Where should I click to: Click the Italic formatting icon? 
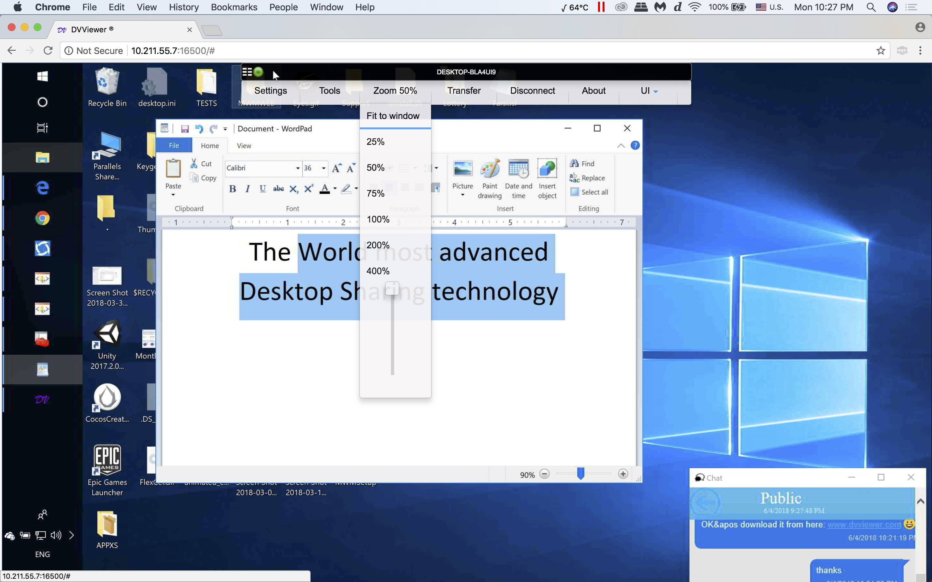tap(248, 189)
